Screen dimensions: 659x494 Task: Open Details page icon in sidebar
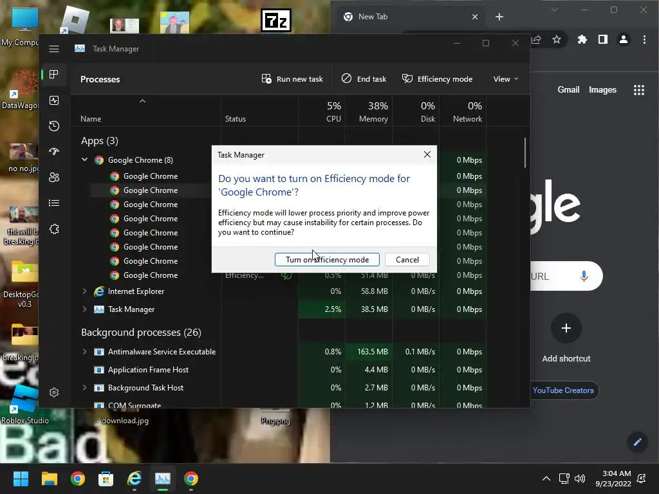(54, 203)
